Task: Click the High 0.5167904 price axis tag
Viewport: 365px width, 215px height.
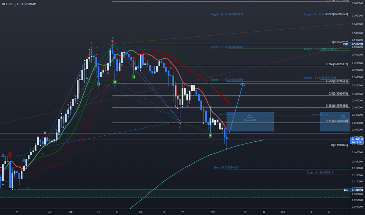Action: point(353,44)
